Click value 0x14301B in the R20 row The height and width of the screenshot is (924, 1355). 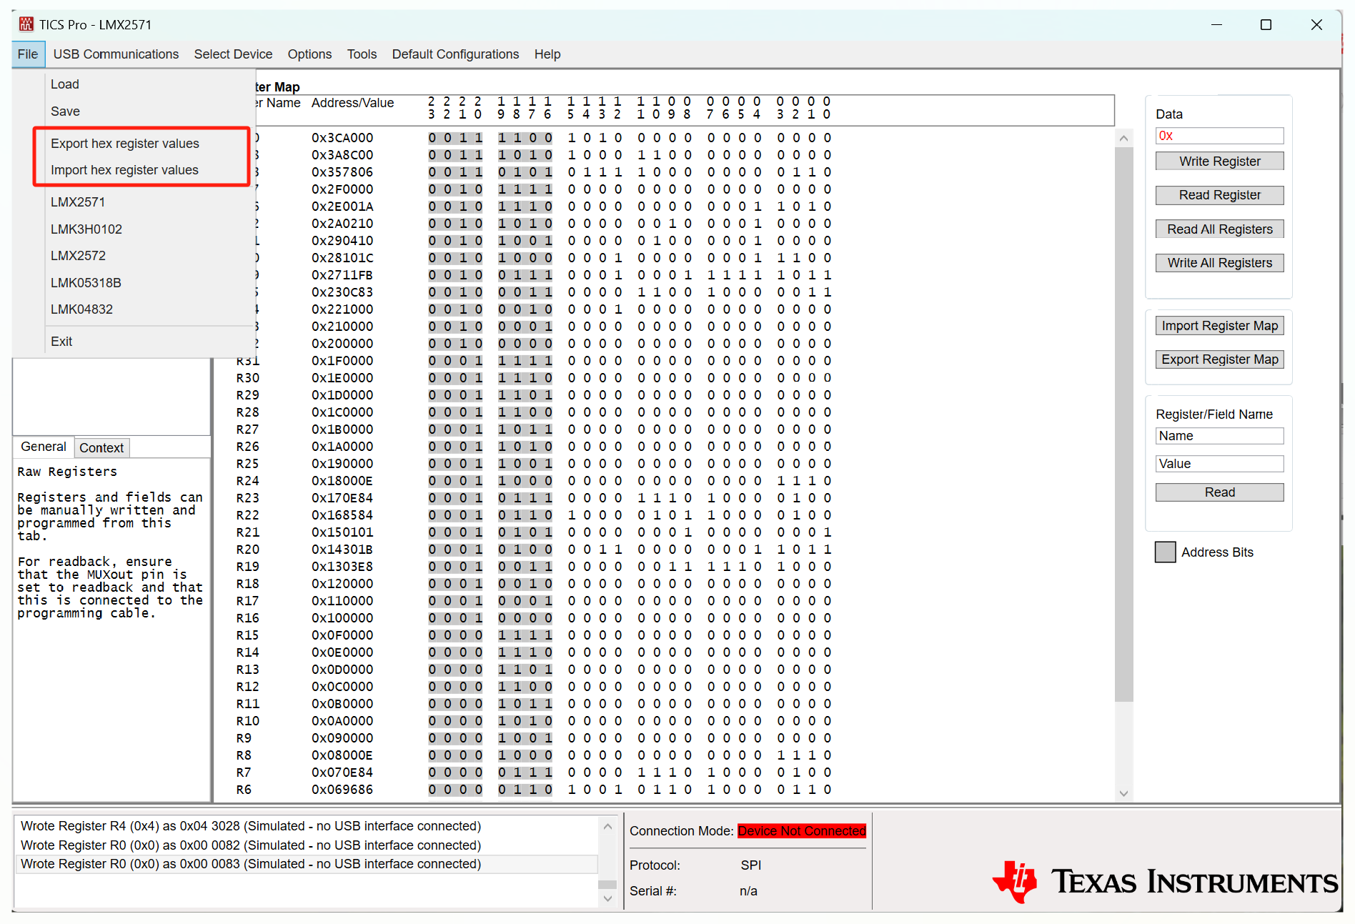point(342,550)
